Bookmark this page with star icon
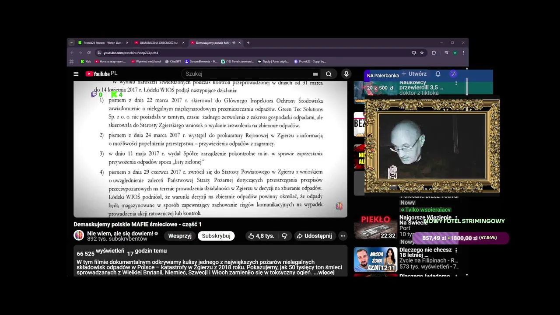 pyautogui.click(x=422, y=53)
